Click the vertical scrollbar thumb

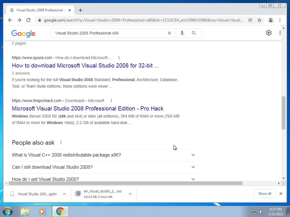[x=283, y=113]
